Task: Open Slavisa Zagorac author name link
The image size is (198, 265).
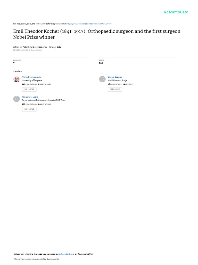Action: [115, 77]
